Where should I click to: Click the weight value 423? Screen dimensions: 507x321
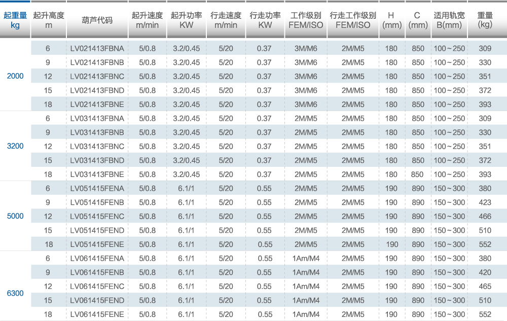pos(485,202)
